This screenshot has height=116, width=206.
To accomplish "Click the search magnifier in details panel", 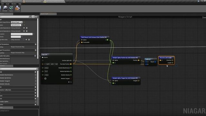I will click(30, 17).
